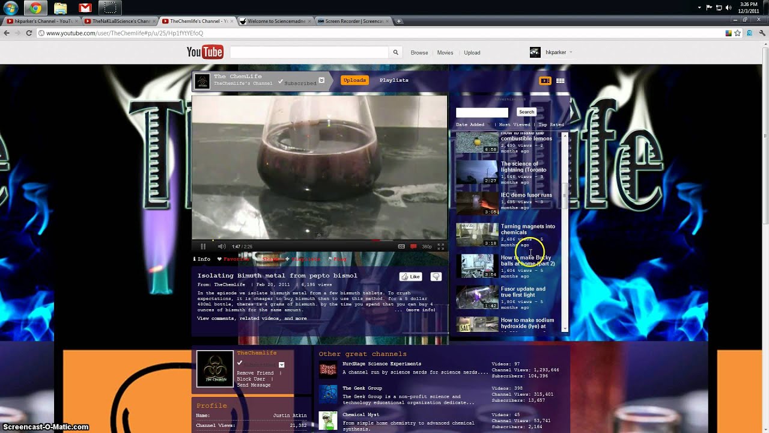This screenshot has height=433, width=769.
Task: Open Turning magnets into chemicals video
Action: coord(528,229)
